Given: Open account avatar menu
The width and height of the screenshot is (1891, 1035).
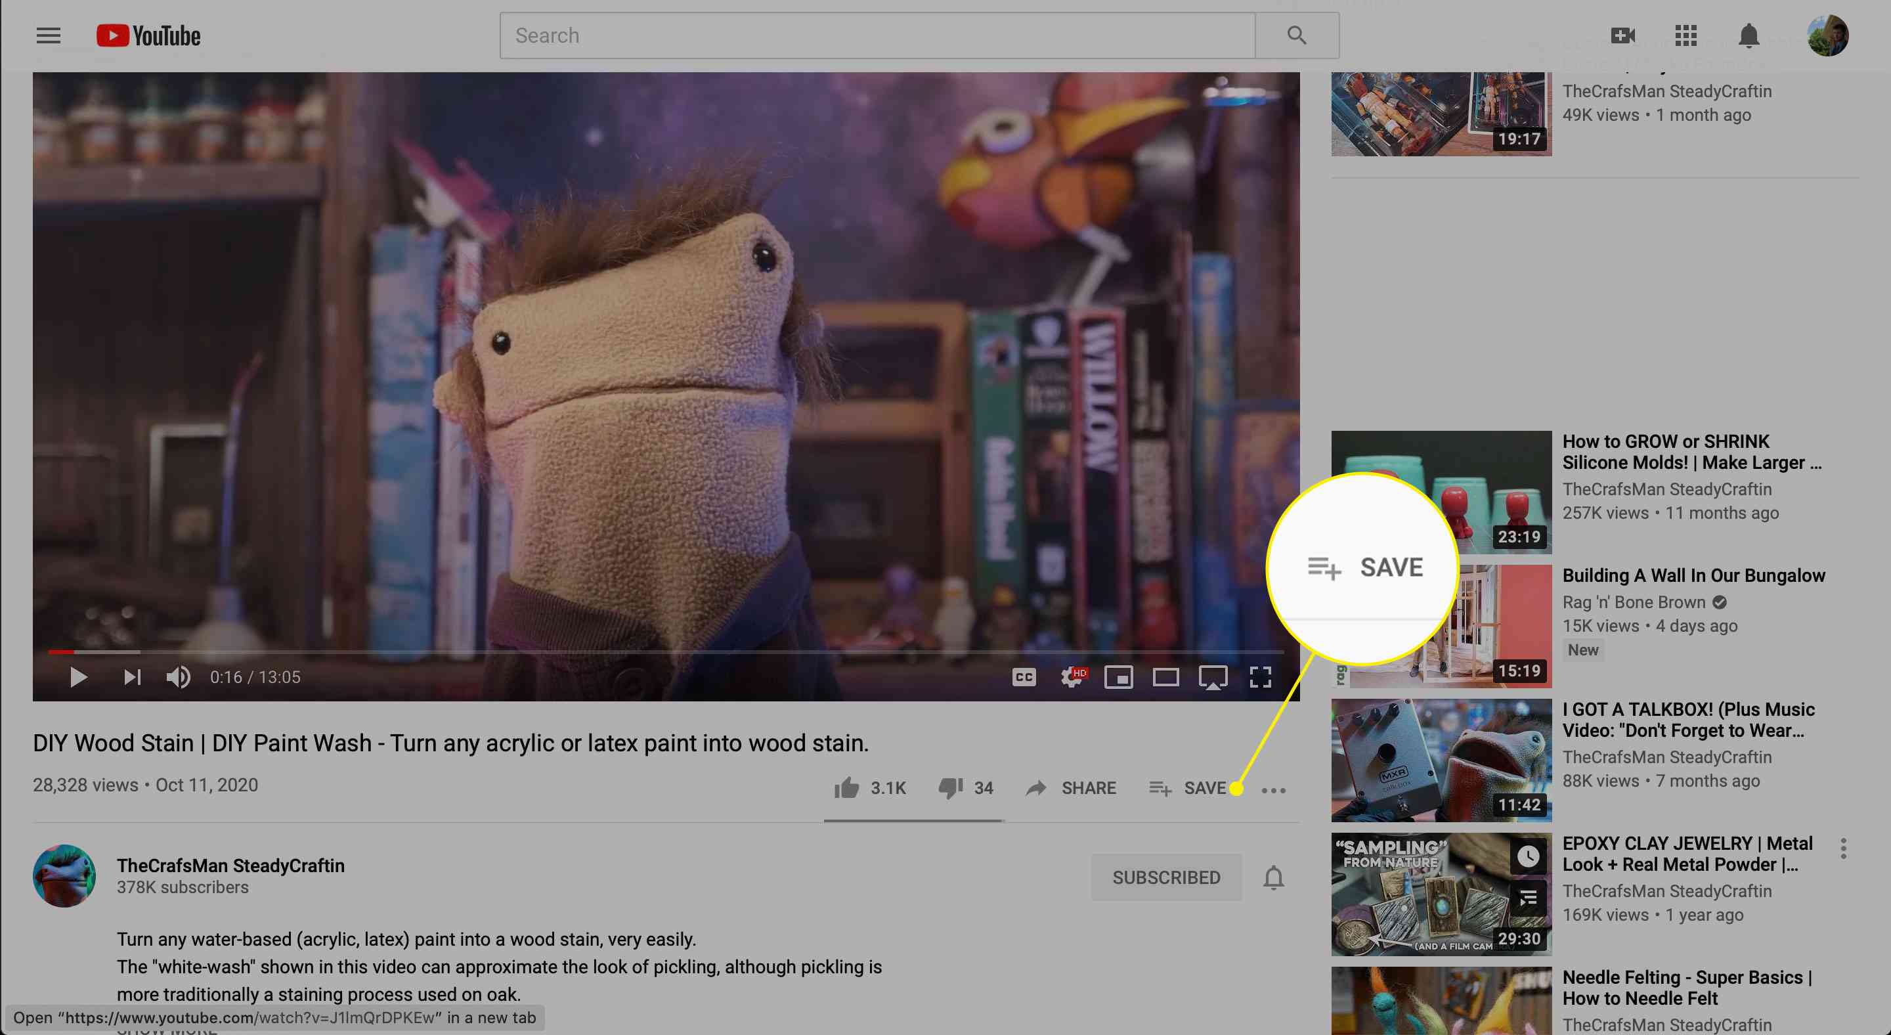Looking at the screenshot, I should (1827, 35).
